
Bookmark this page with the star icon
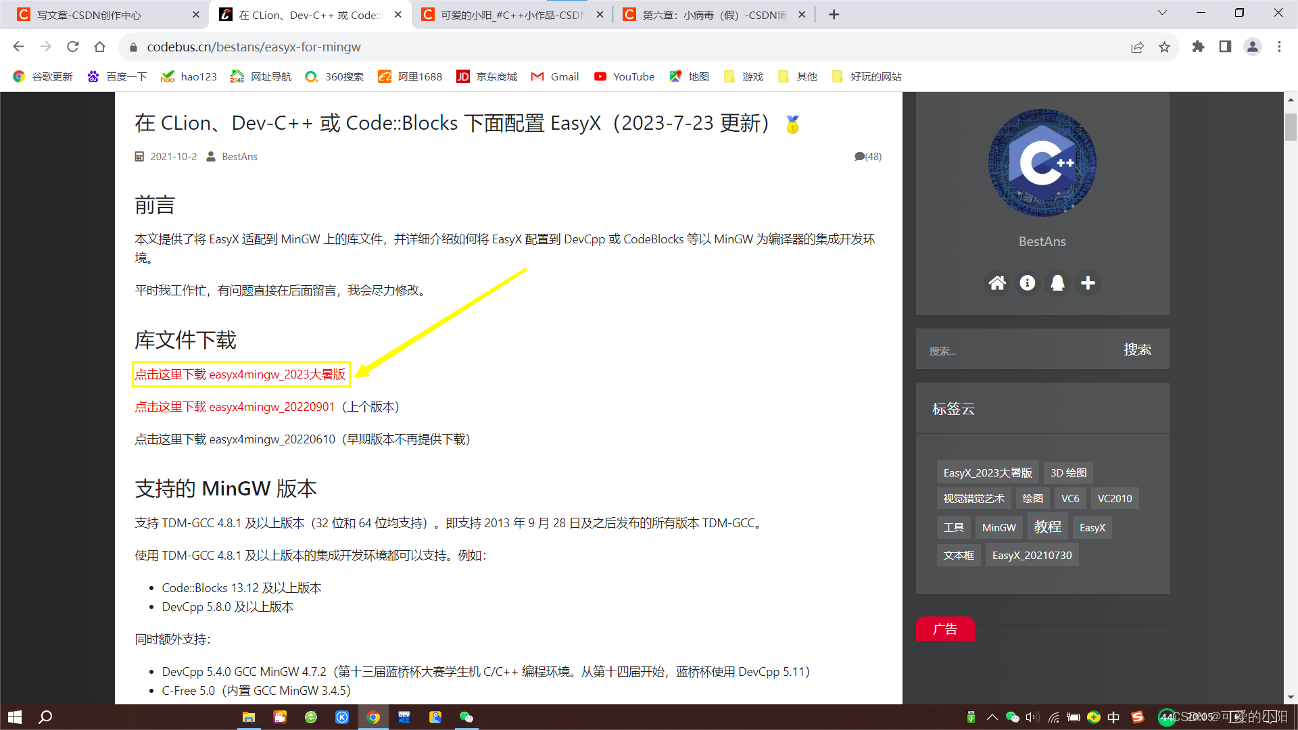1164,47
